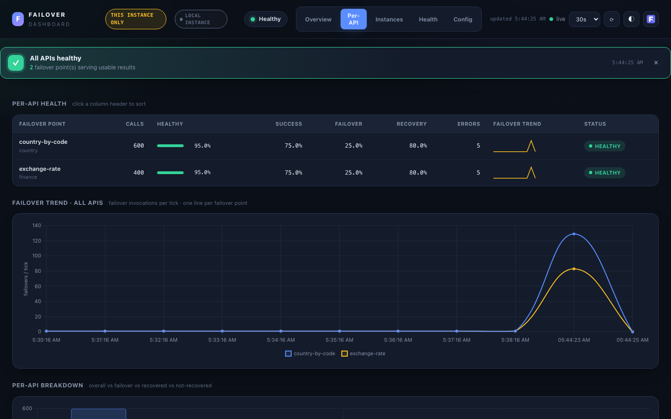Click the 400 calls value for exchange-rate

pos(138,173)
